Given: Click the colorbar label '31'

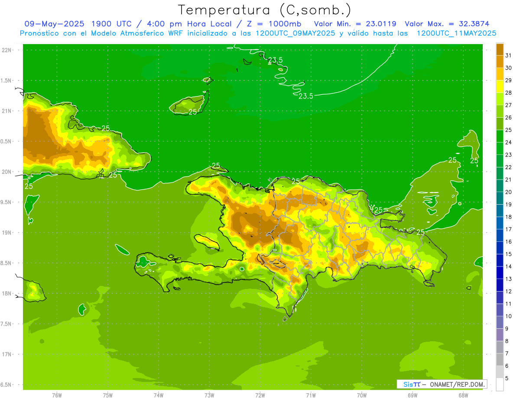Looking at the screenshot, I should click(509, 55).
